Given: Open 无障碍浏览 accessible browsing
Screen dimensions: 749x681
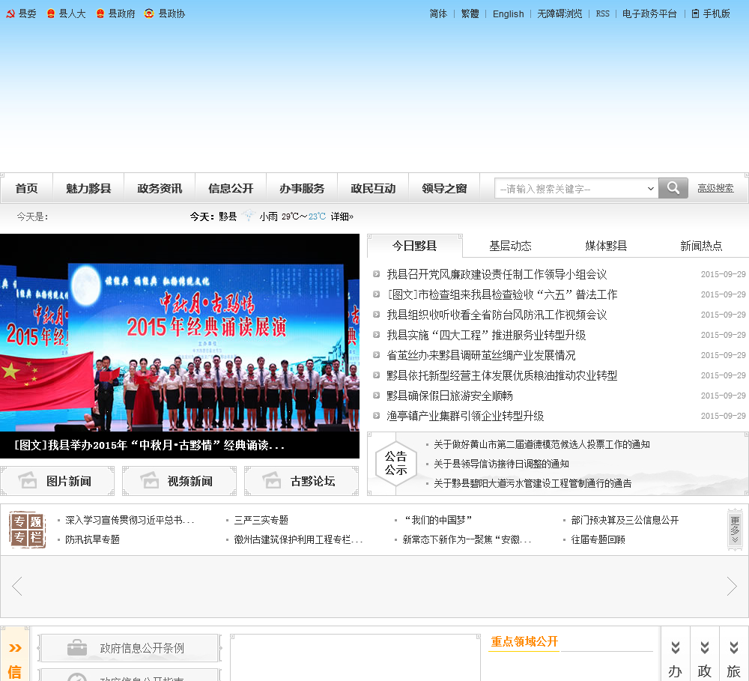Looking at the screenshot, I should pyautogui.click(x=560, y=13).
